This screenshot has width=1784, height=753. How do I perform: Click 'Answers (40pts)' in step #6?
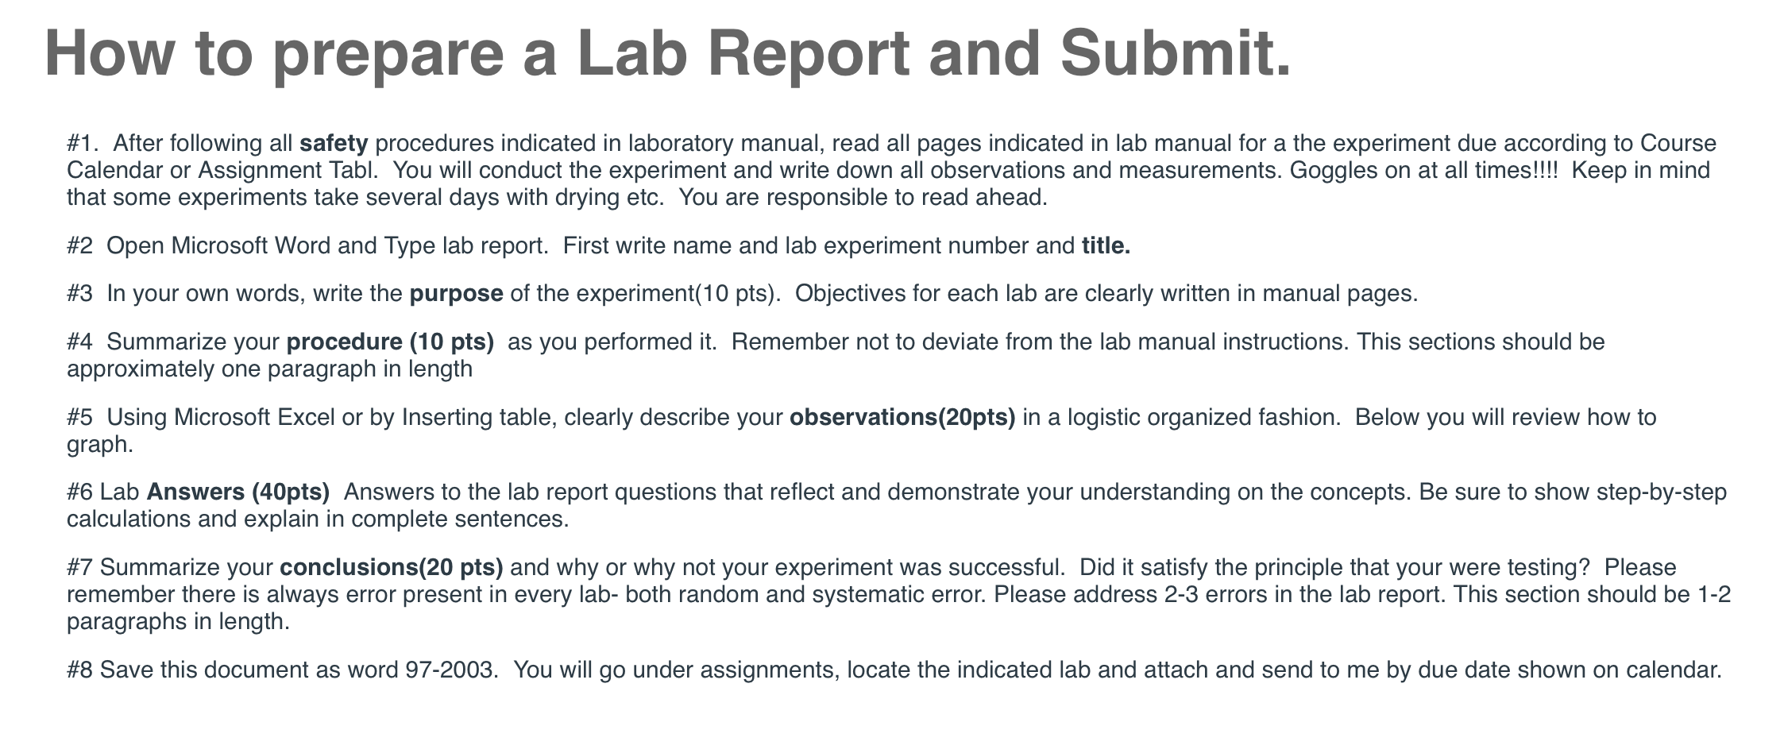click(x=238, y=492)
